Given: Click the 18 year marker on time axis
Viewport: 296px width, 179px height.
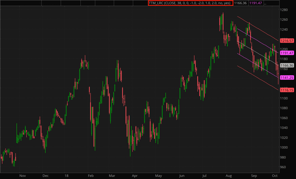Looking at the screenshot, I should click(67, 175).
